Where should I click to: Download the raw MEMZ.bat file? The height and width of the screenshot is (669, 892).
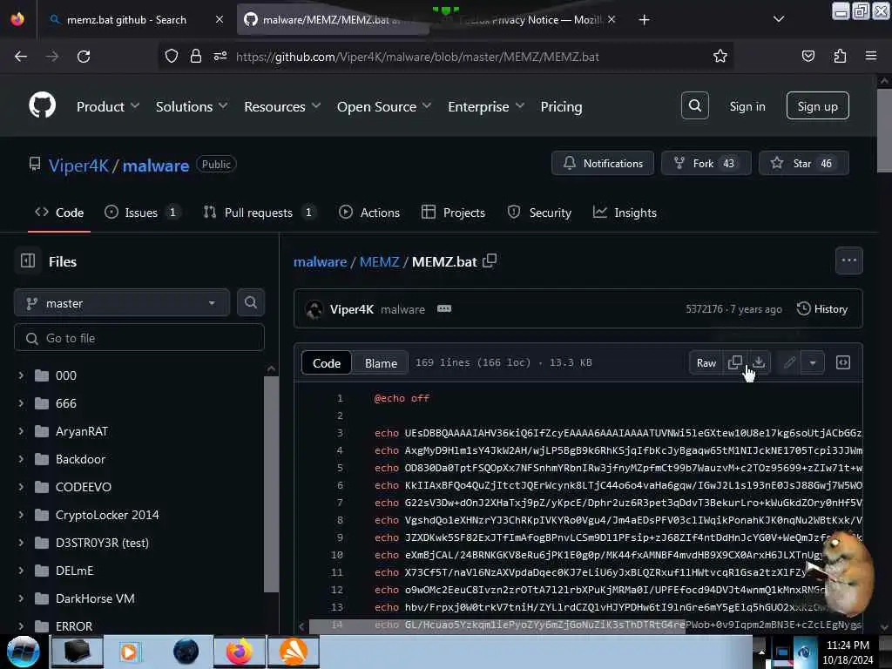point(759,362)
